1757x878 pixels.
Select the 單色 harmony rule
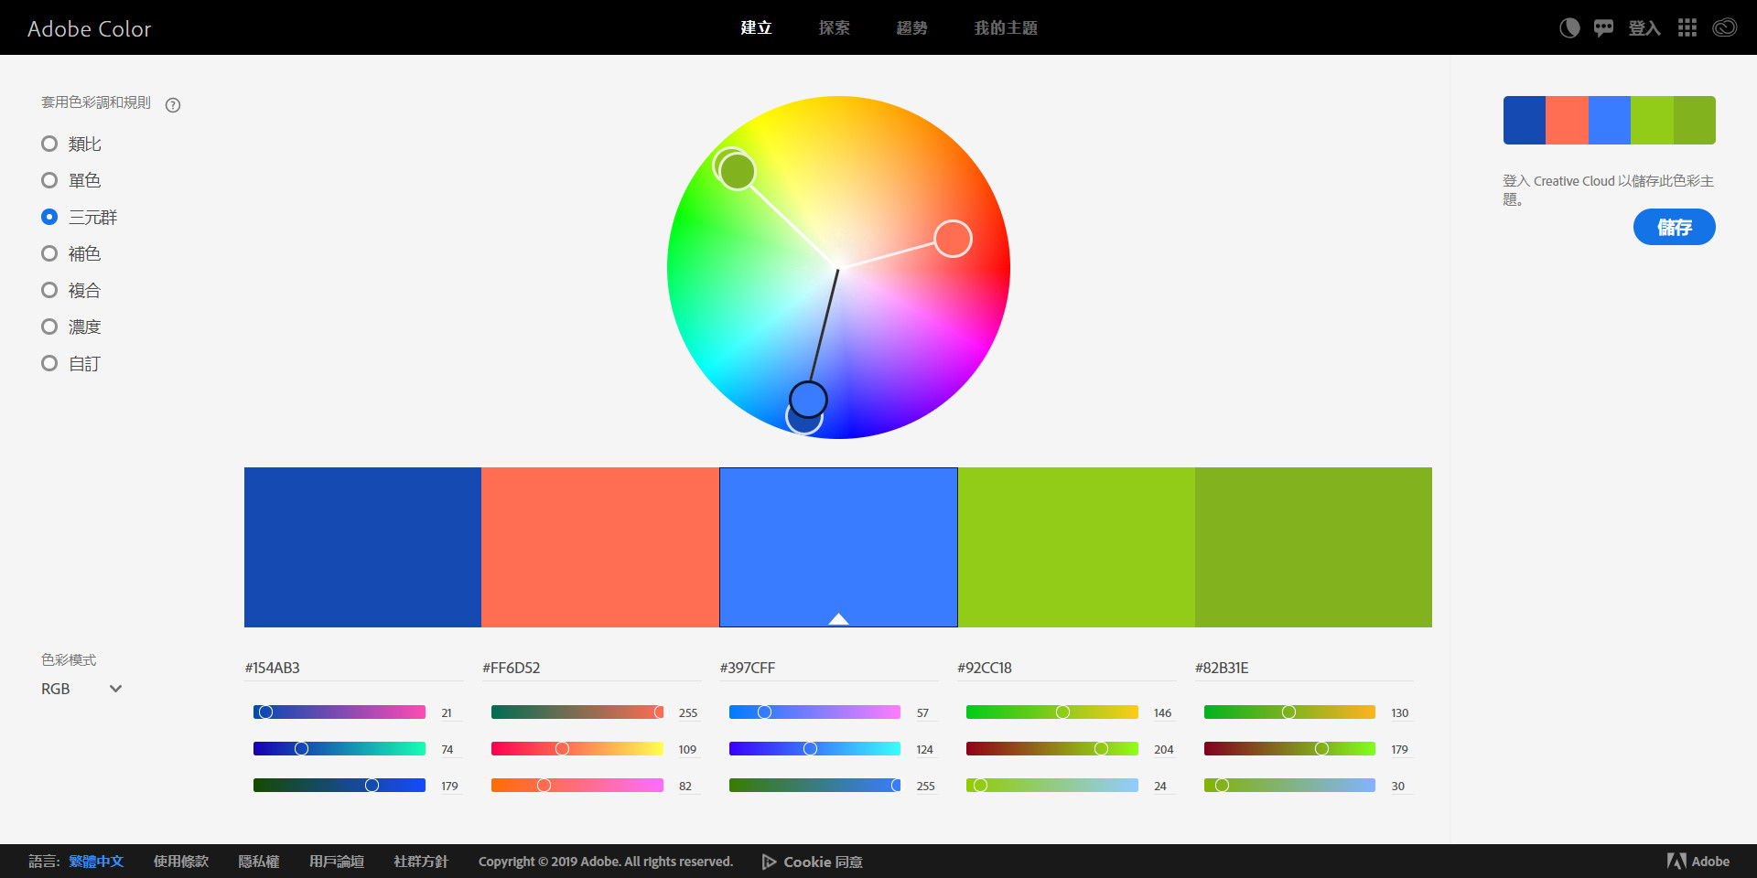coord(71,180)
